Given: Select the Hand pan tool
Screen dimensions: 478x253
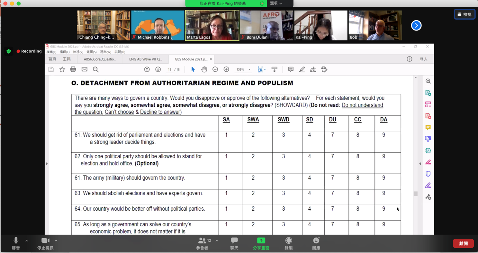Looking at the screenshot, I should coord(204,69).
